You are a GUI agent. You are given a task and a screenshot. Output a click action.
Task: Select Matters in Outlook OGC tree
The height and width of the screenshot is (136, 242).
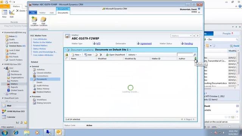tap(14, 84)
